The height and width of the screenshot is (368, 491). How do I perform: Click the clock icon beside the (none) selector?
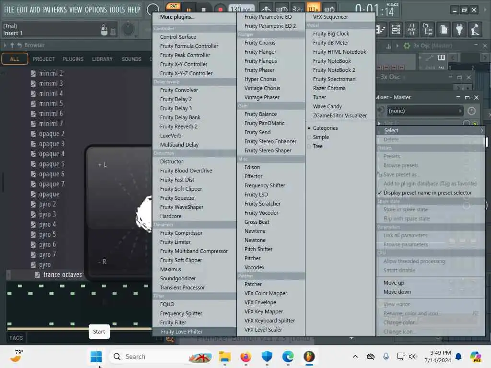click(x=471, y=111)
